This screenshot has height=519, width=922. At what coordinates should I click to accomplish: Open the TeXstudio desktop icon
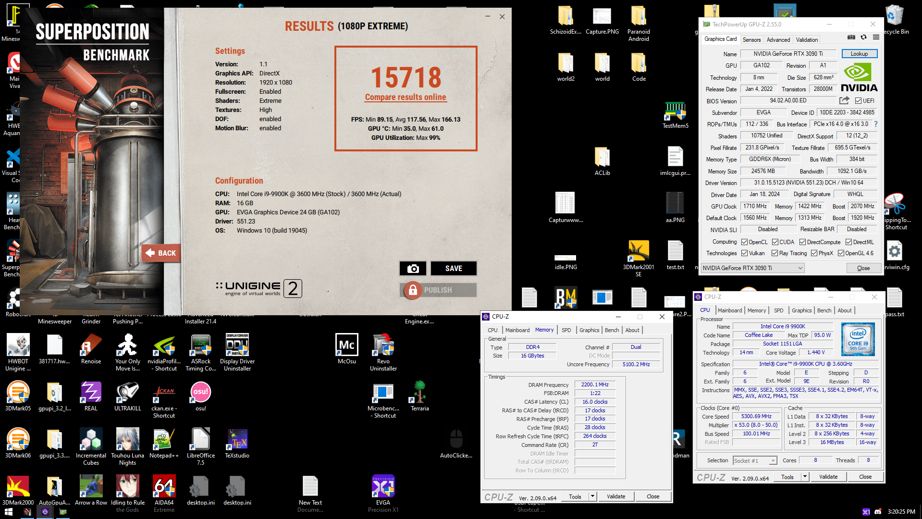tap(237, 444)
